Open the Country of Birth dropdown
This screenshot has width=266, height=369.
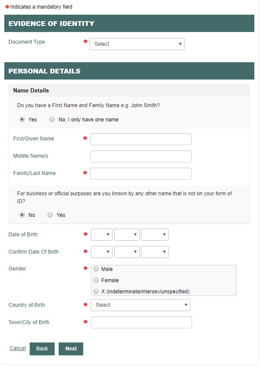pyautogui.click(x=140, y=305)
